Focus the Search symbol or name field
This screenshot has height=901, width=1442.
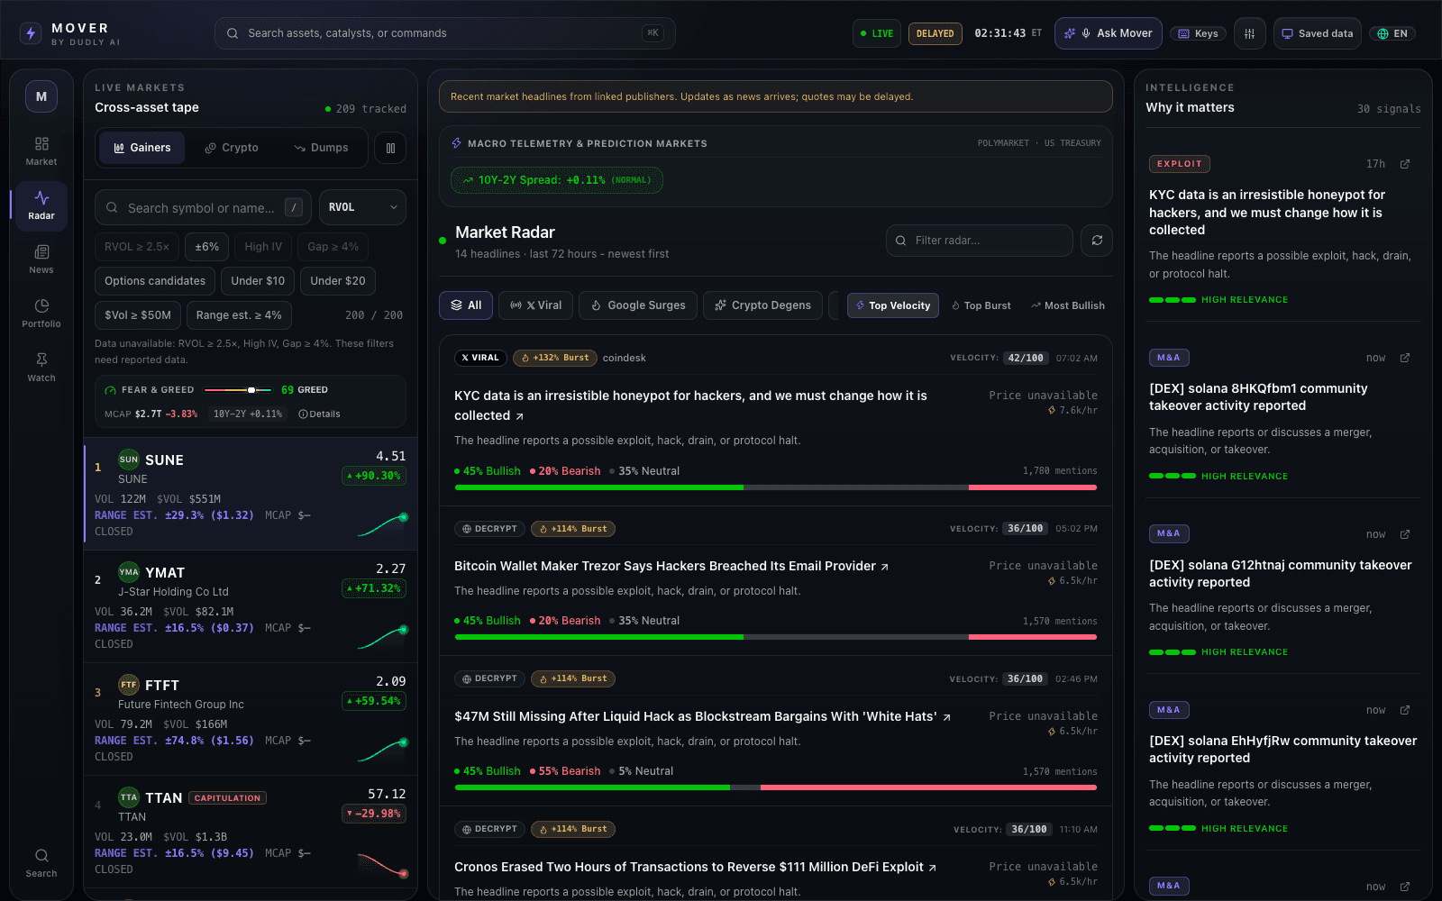point(203,207)
